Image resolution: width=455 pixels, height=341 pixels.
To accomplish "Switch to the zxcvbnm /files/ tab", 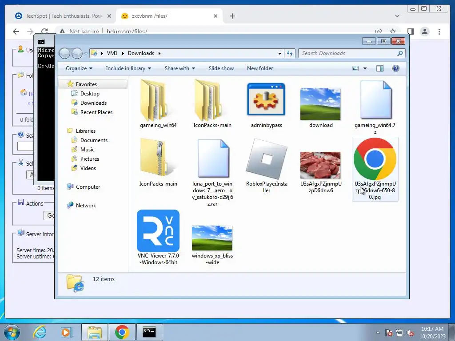I will tap(169, 16).
